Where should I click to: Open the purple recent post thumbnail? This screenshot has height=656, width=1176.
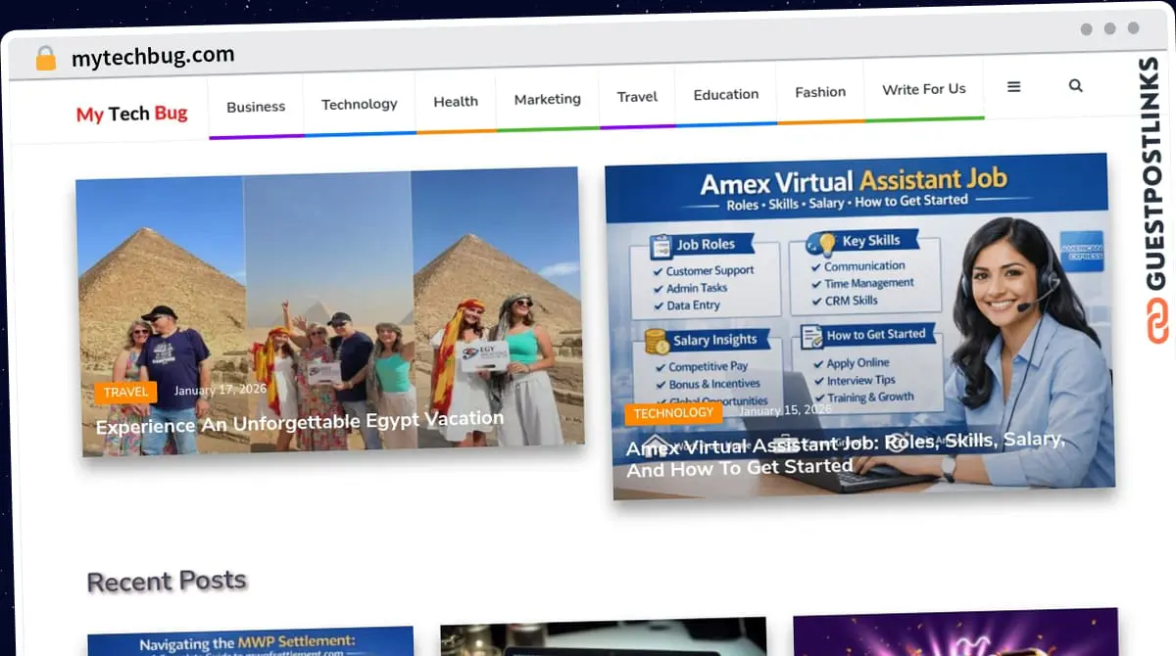955,633
